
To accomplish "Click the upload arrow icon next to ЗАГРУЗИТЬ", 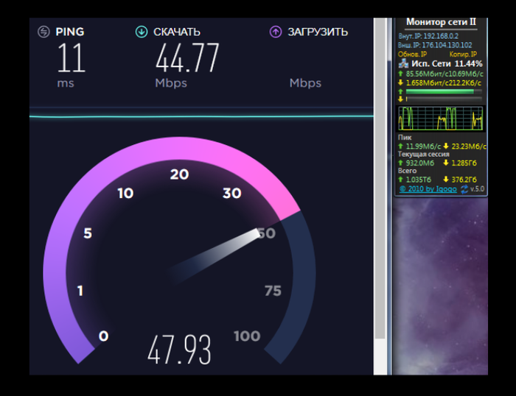I will [x=276, y=32].
